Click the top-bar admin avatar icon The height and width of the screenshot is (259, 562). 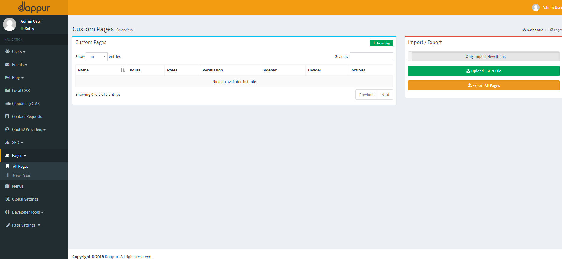536,7
